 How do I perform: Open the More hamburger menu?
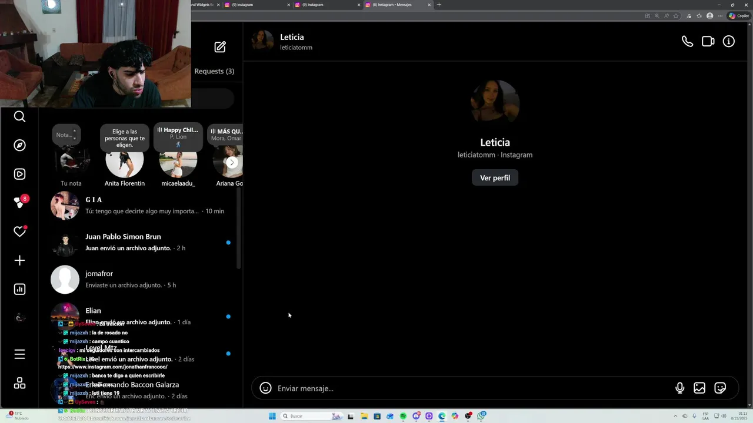19,354
